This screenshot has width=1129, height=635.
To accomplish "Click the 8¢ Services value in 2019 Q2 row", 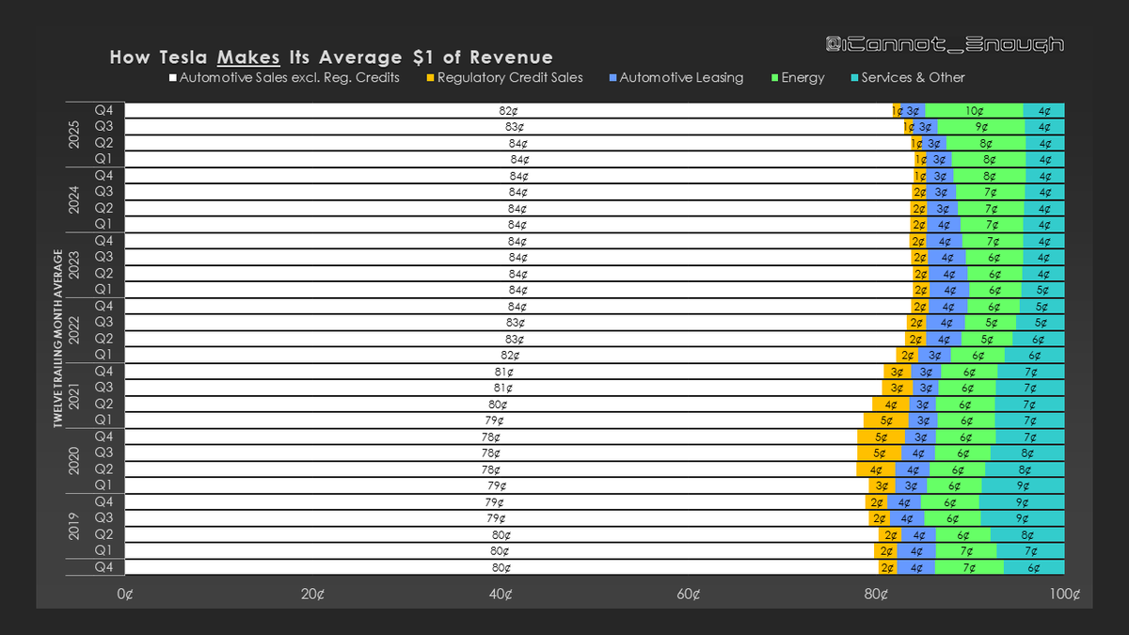I will pyautogui.click(x=1026, y=534).
